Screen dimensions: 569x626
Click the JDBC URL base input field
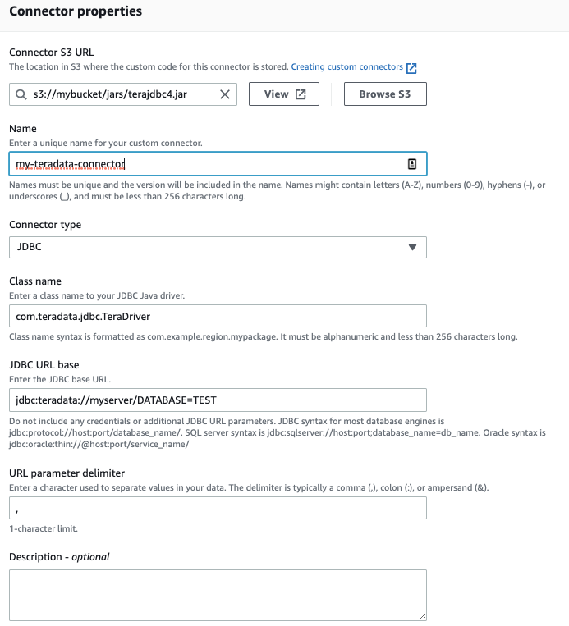coord(218,400)
